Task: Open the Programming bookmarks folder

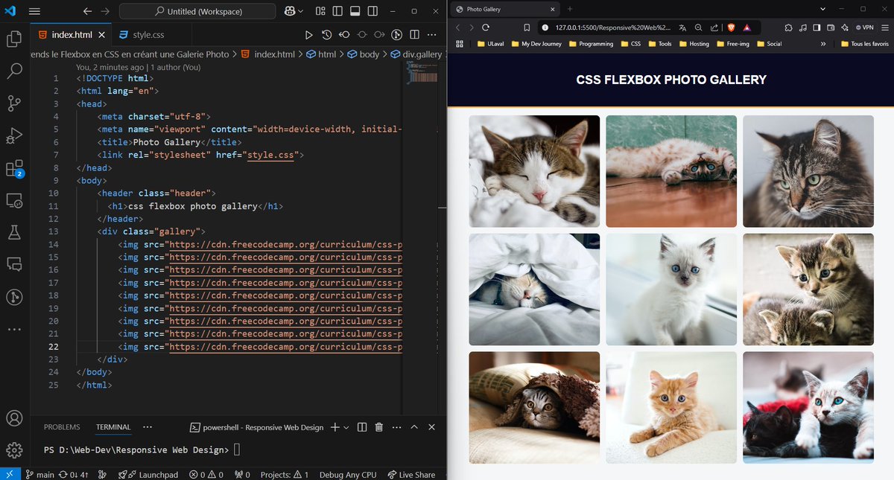Action: point(590,44)
